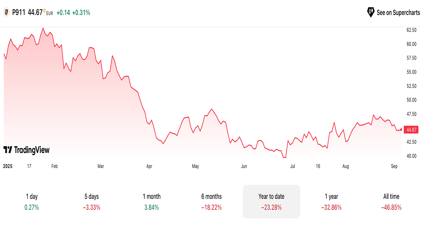Click the Porsche logo icon
The width and height of the screenshot is (421, 237).
coord(6,13)
